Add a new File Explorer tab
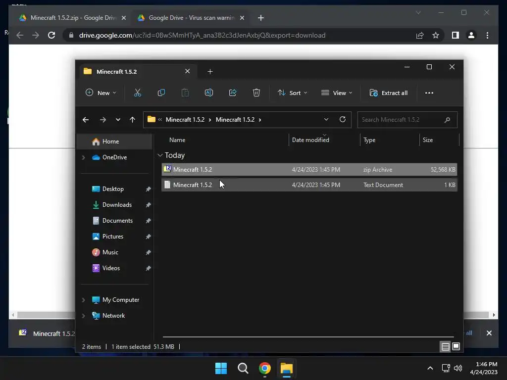 [210, 71]
